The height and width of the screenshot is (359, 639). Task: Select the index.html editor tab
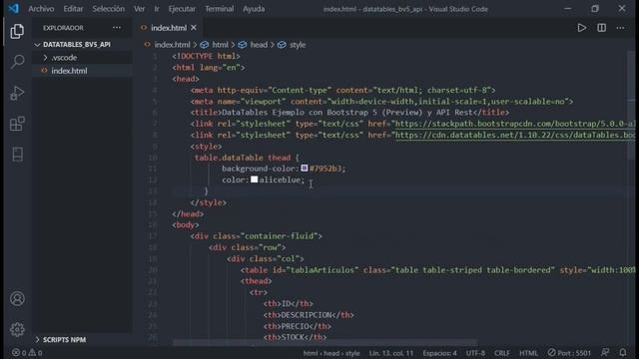click(x=169, y=28)
